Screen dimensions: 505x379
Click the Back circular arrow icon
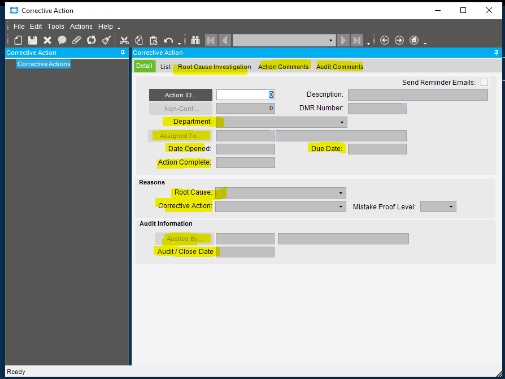385,40
